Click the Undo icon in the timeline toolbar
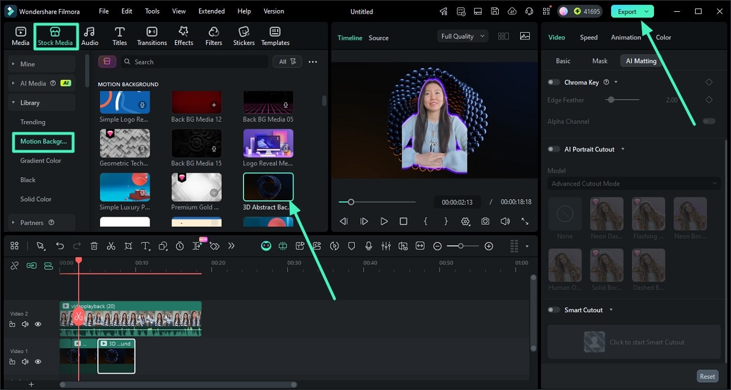 coord(61,246)
